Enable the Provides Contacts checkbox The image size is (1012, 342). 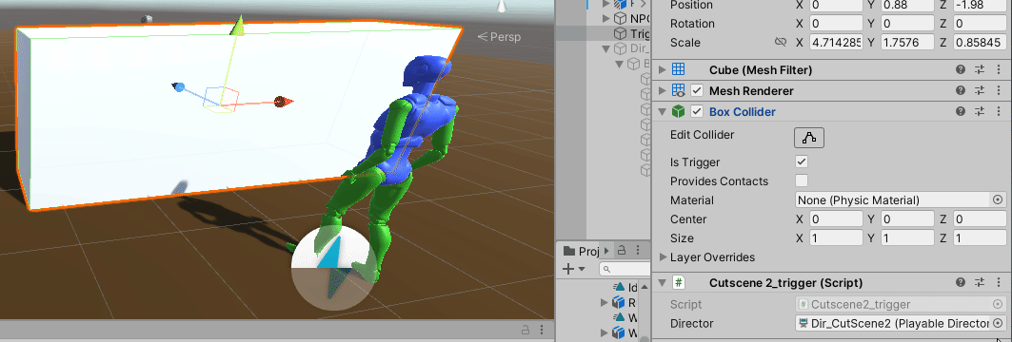click(x=802, y=181)
